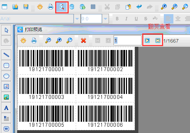Click barcode label 19121700003
190x133 pixels.
47,89
